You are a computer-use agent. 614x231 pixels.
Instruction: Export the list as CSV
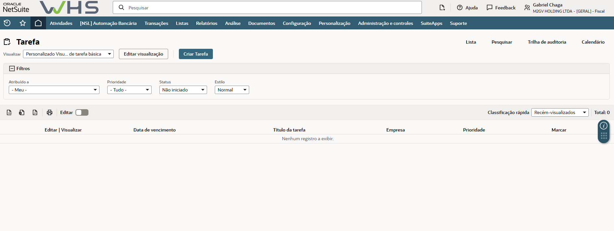pyautogui.click(x=9, y=112)
